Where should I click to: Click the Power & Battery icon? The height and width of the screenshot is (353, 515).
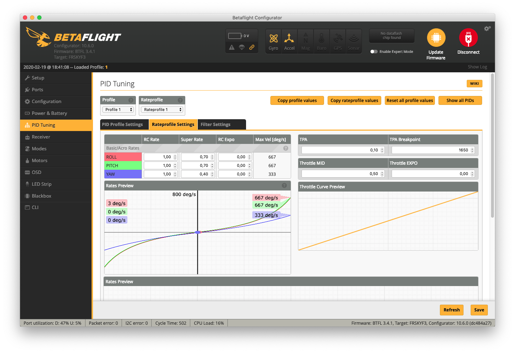27,113
